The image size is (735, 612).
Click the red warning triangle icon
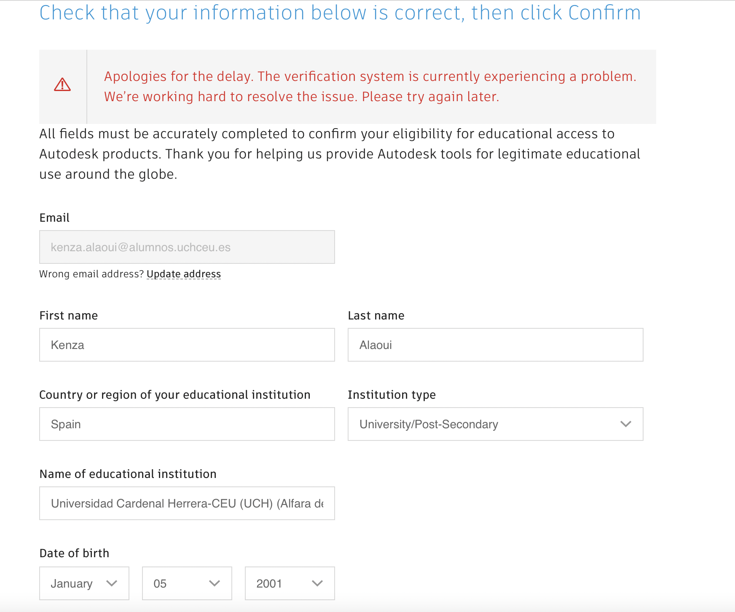click(x=62, y=86)
